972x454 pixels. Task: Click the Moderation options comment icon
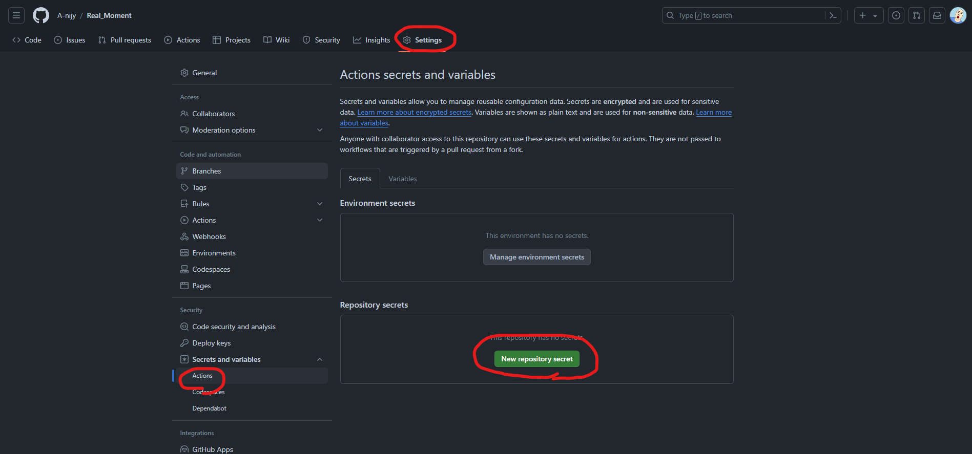click(x=184, y=130)
